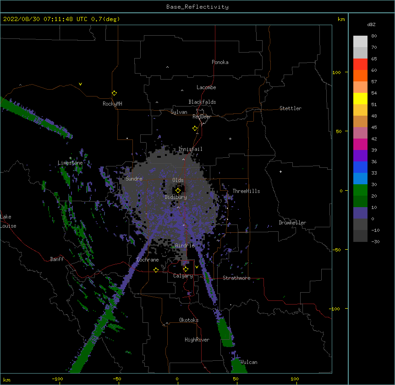The height and width of the screenshot is (385, 395).
Task: Click the Banff label
Action: pos(57,259)
